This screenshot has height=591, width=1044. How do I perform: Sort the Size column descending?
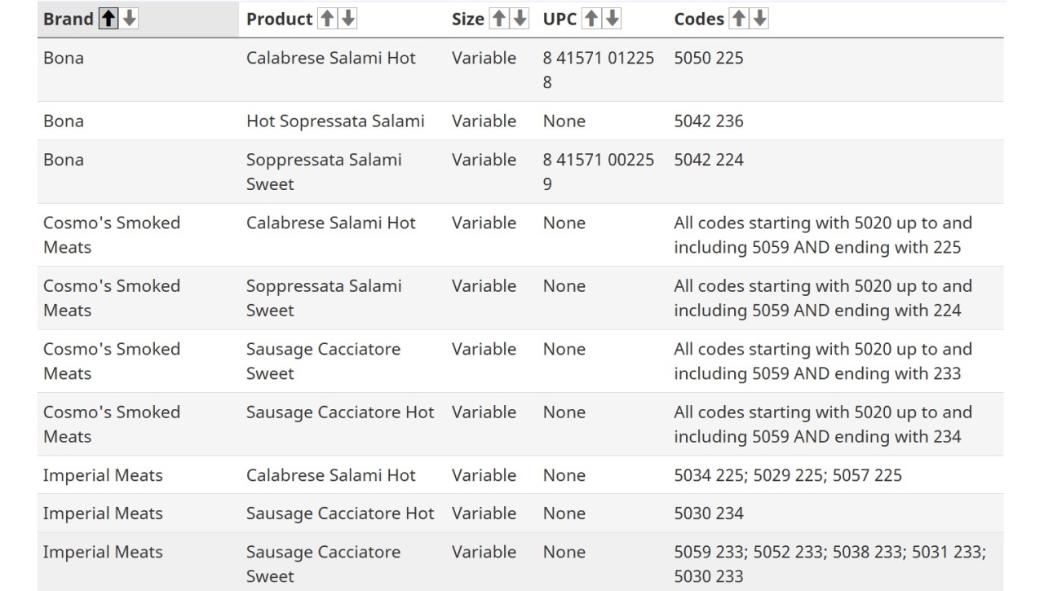tap(519, 19)
